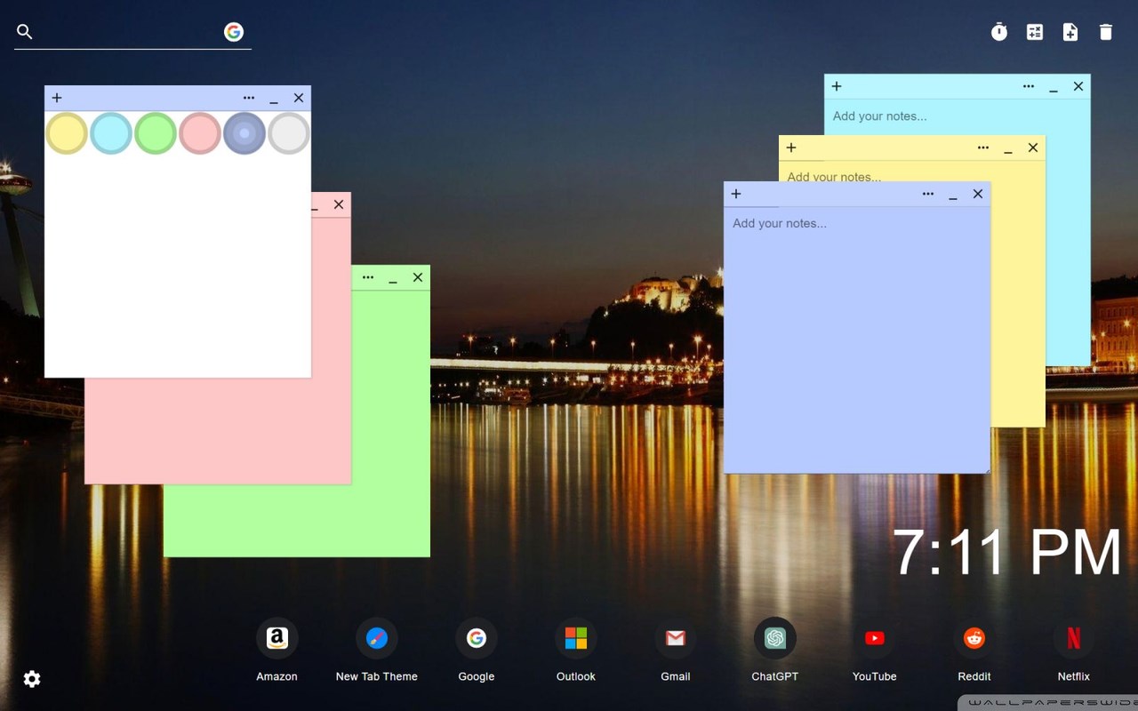The height and width of the screenshot is (711, 1138).
Task: Pick the yellow color swatch
Action: click(67, 133)
